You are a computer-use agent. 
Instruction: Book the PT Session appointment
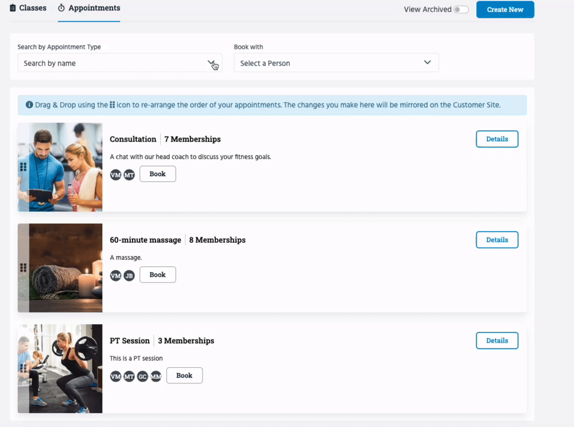(184, 375)
